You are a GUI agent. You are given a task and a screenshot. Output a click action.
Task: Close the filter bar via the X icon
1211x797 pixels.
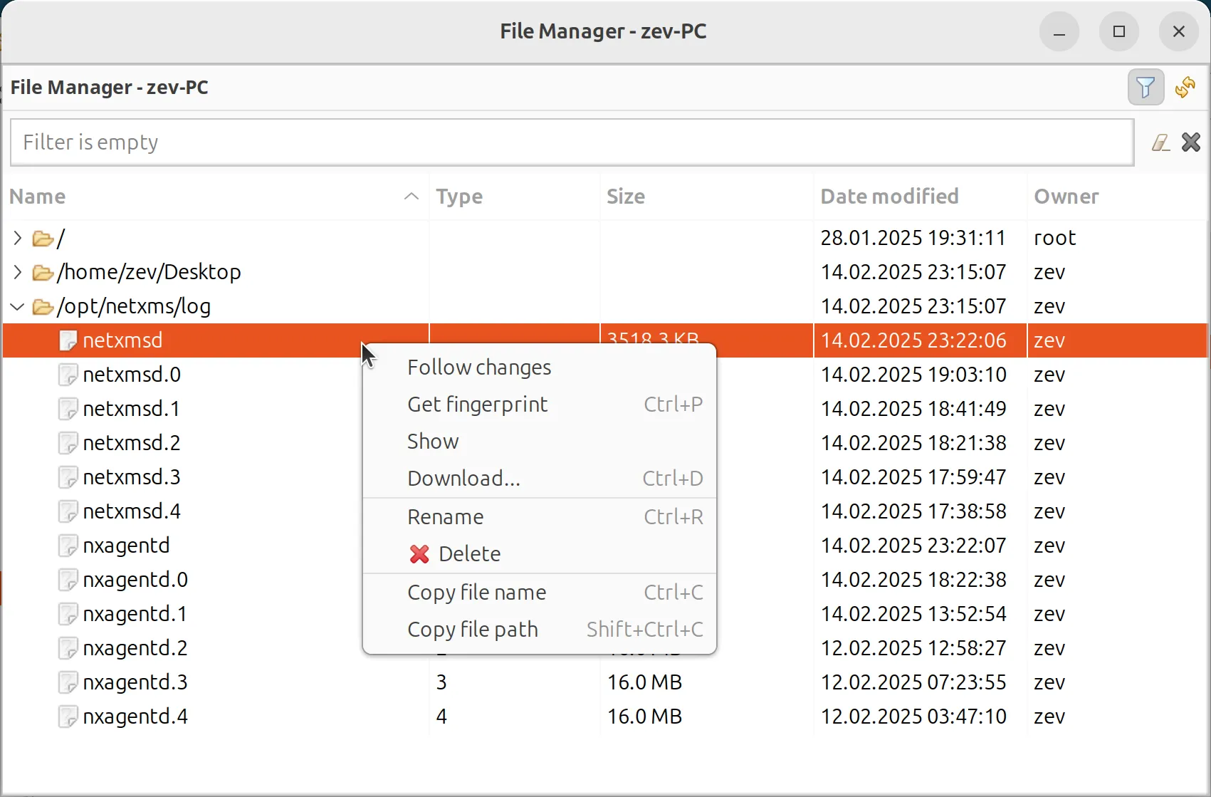click(x=1190, y=142)
